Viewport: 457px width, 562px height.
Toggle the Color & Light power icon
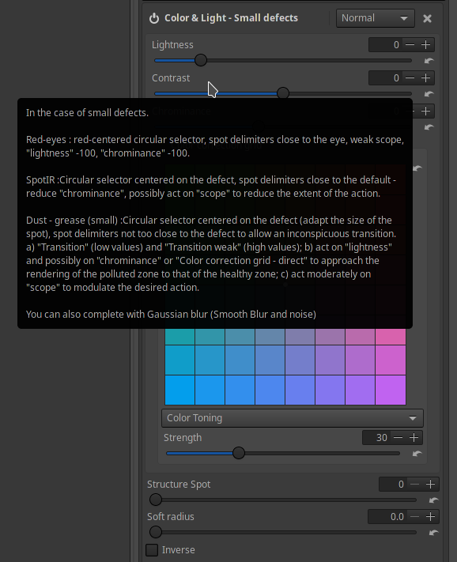pos(154,18)
